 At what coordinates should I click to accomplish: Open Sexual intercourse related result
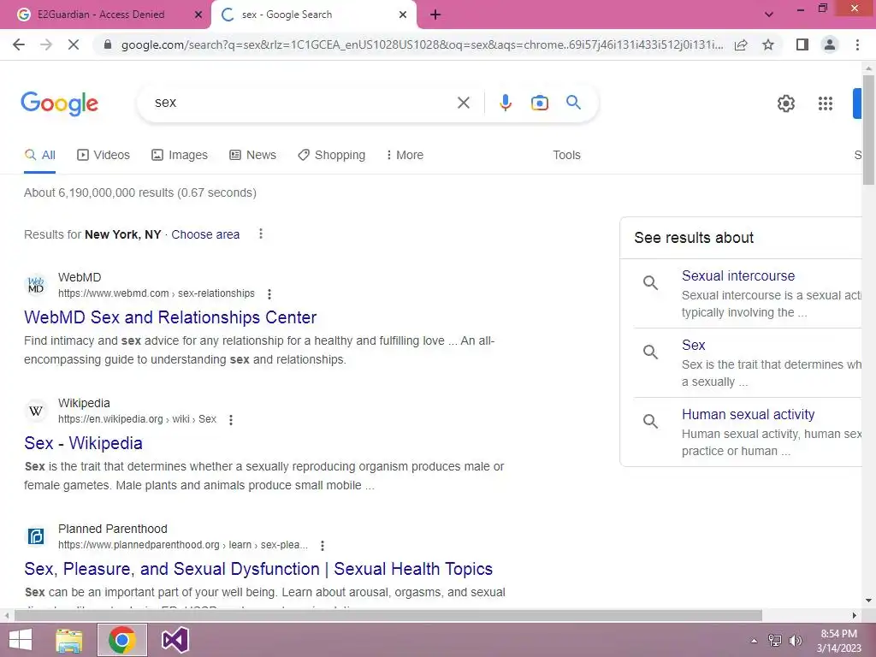pos(738,276)
